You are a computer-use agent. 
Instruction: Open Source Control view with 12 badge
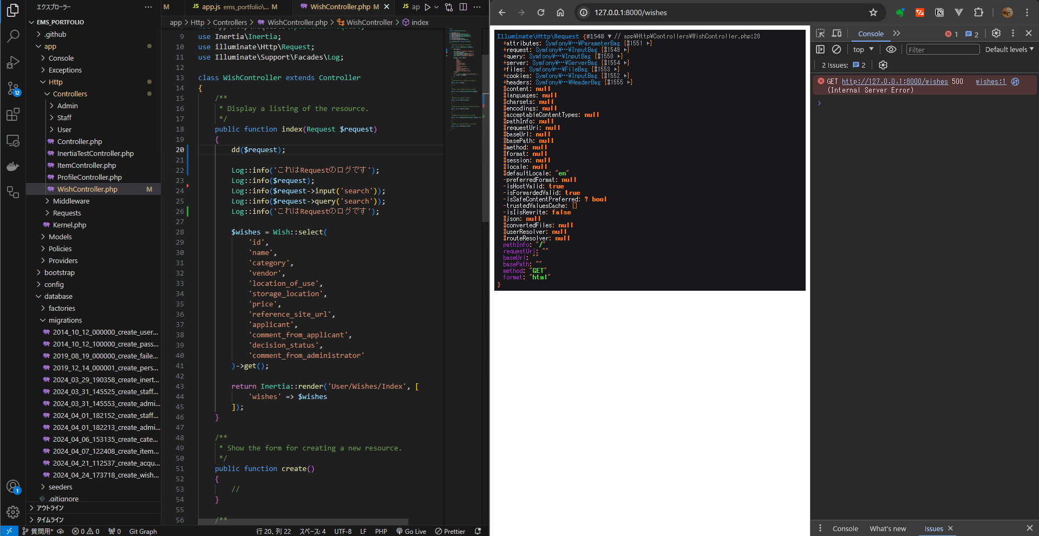click(x=13, y=88)
